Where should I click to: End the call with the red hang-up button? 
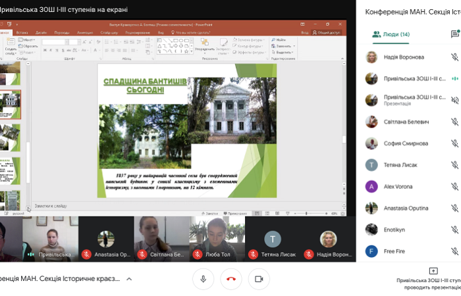click(x=231, y=279)
